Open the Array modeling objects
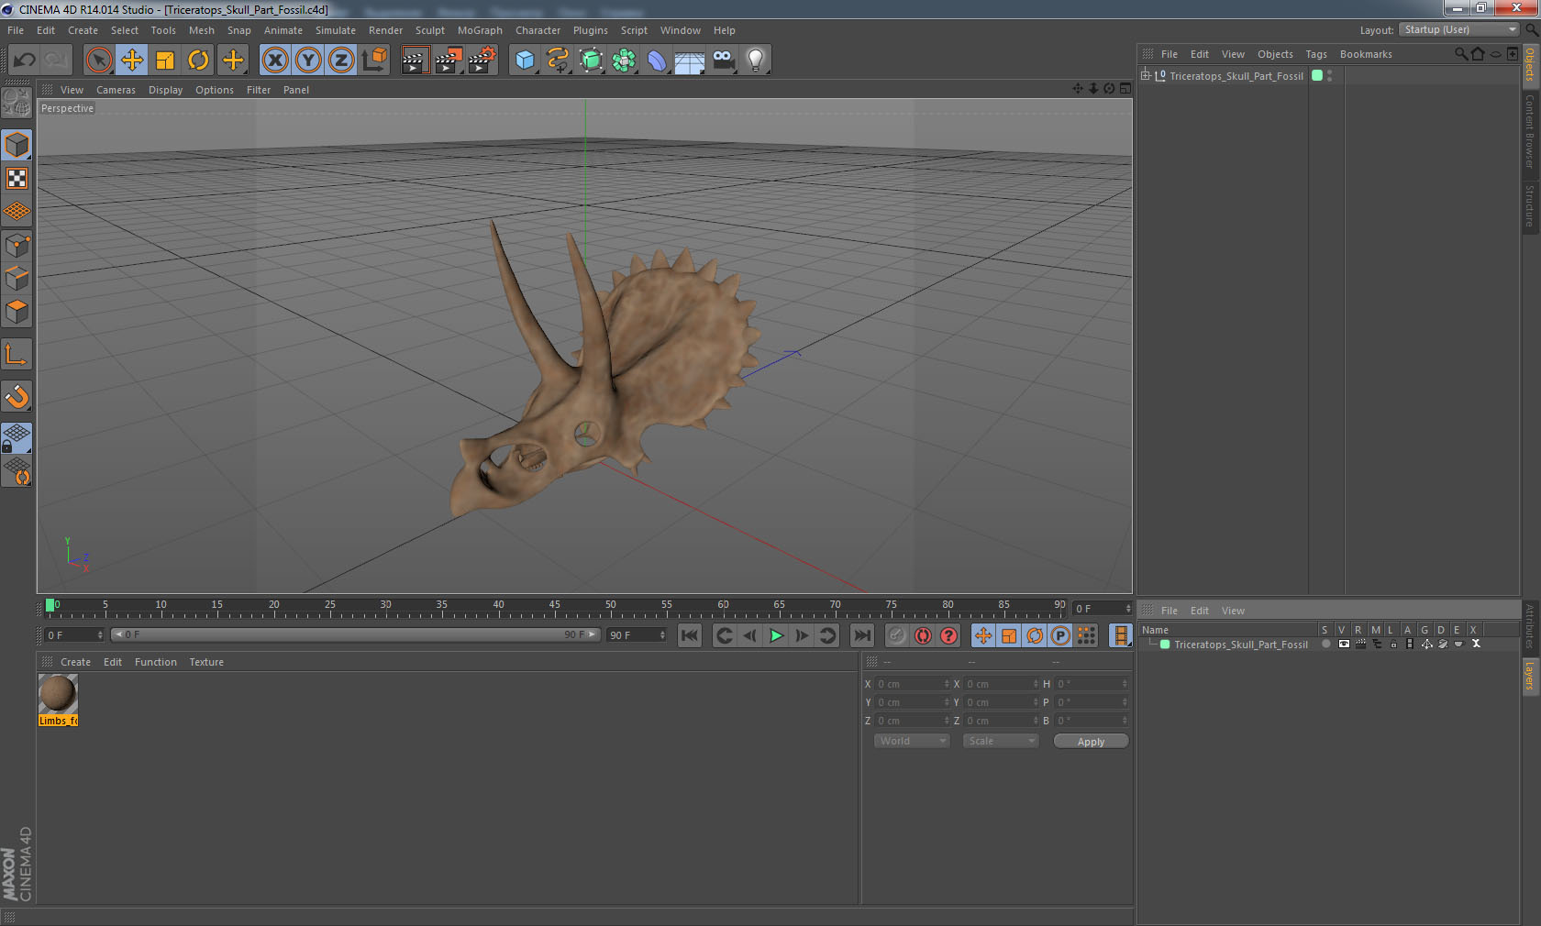This screenshot has width=1541, height=926. 624,61
